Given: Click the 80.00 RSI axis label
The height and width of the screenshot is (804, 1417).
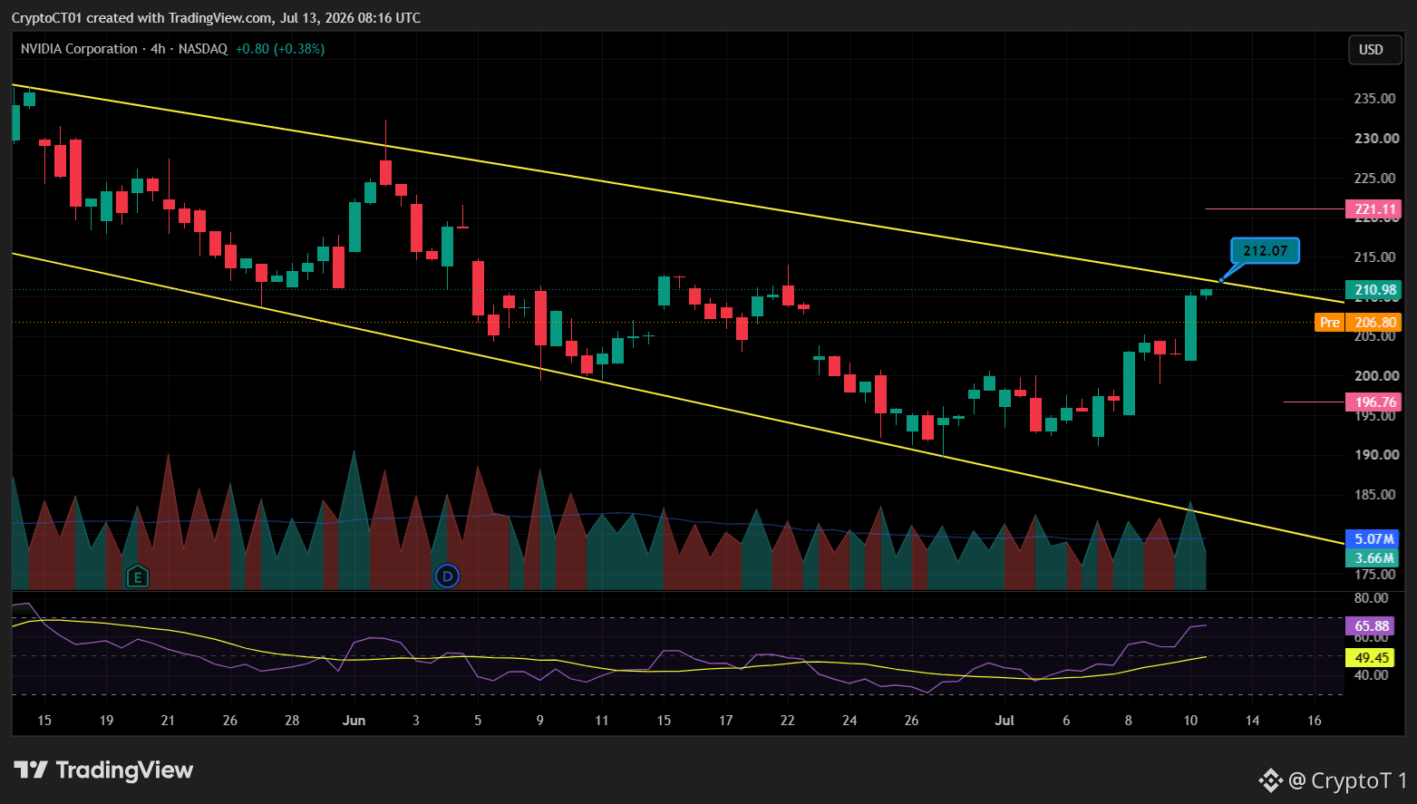Looking at the screenshot, I should coord(1371,598).
